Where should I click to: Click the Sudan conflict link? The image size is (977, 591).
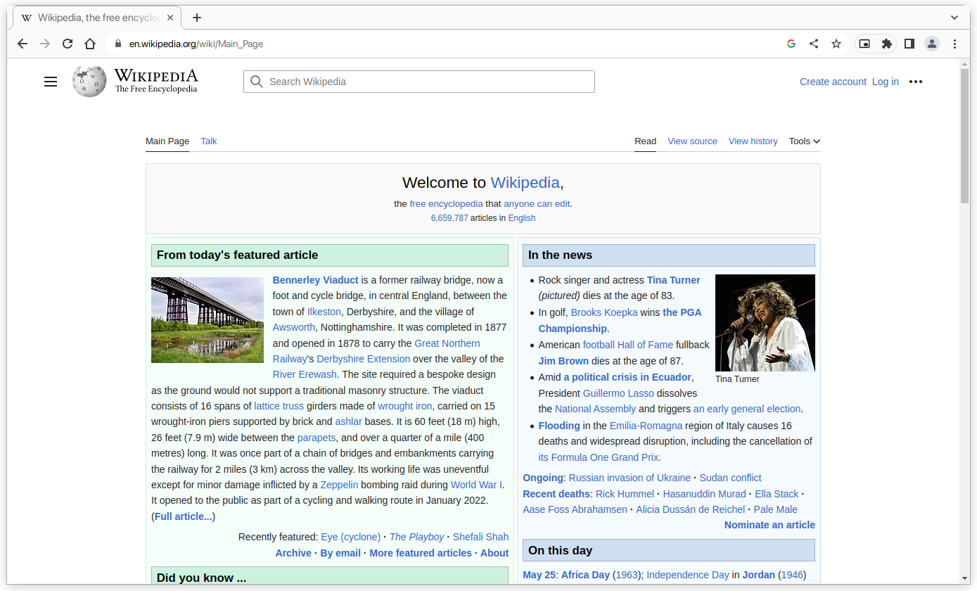(x=730, y=478)
